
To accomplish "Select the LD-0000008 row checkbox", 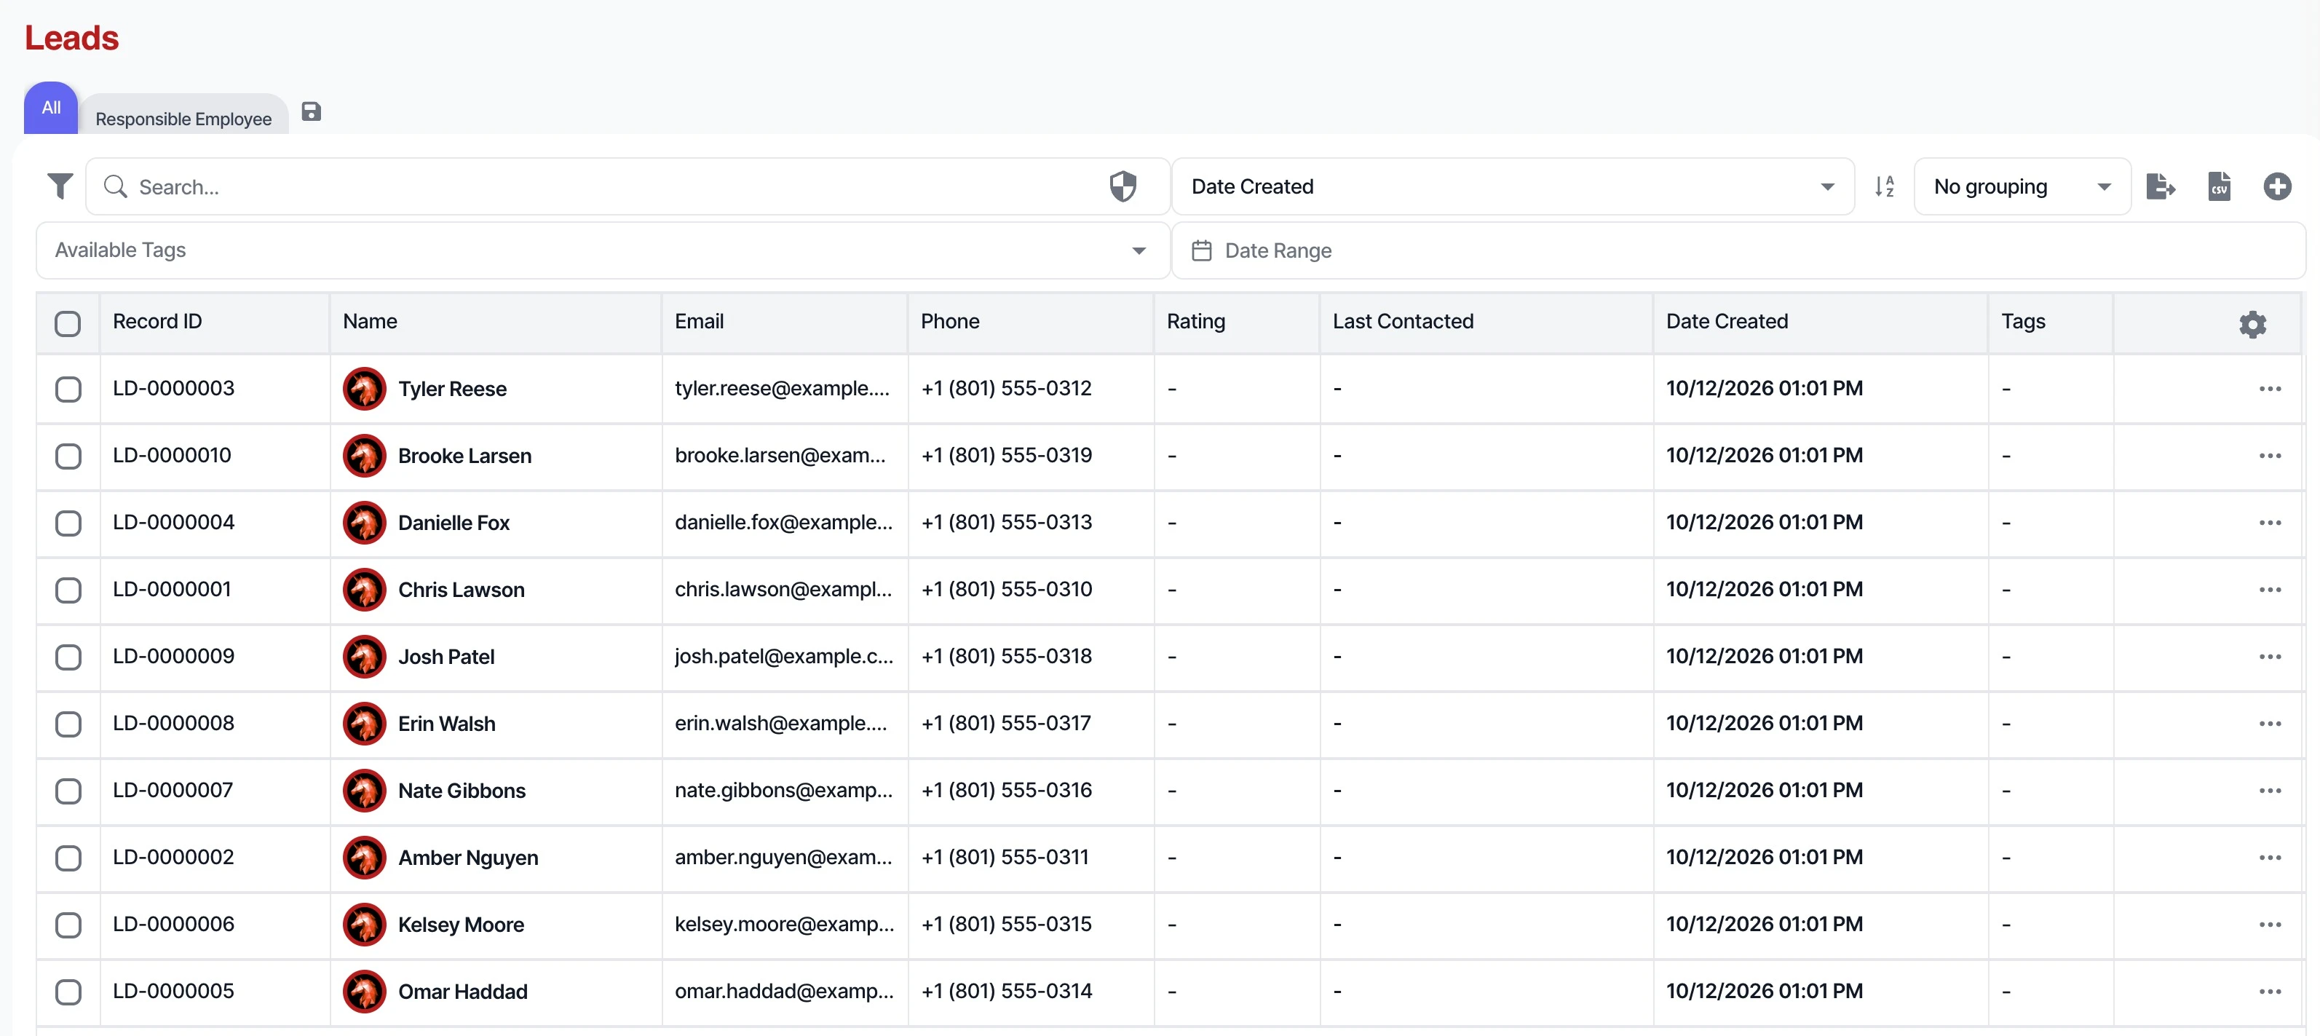I will [x=68, y=724].
